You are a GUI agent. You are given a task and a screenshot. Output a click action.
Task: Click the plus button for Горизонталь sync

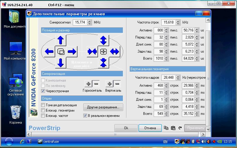click(x=88, y=84)
